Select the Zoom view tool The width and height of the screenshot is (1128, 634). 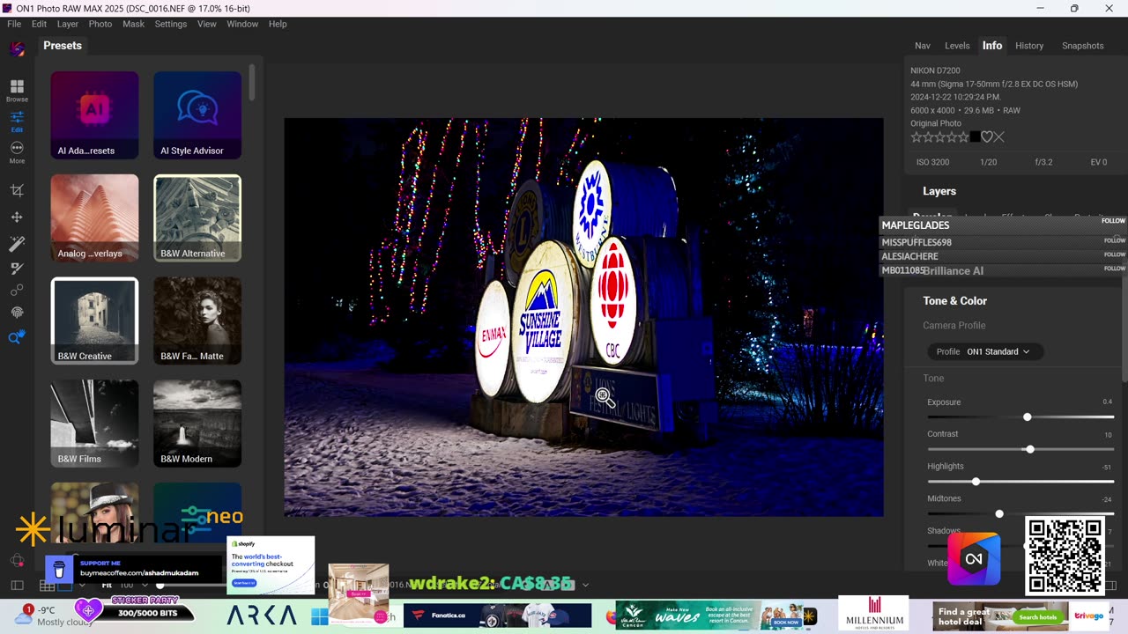pos(17,337)
